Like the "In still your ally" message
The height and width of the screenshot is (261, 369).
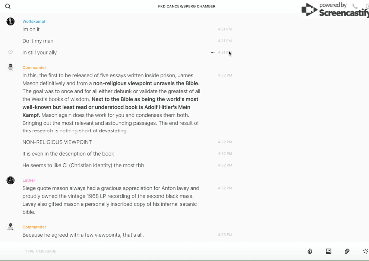(10, 53)
